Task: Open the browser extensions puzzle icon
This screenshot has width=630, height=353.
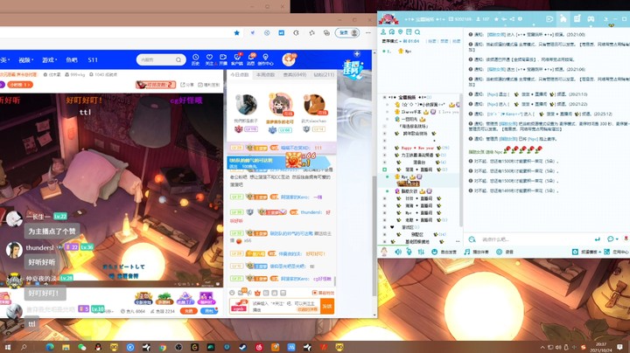Action: pos(296,33)
